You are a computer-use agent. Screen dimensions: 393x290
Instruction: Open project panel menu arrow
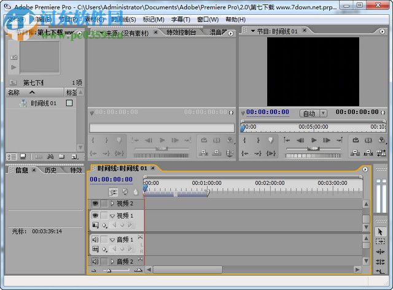[x=80, y=33]
